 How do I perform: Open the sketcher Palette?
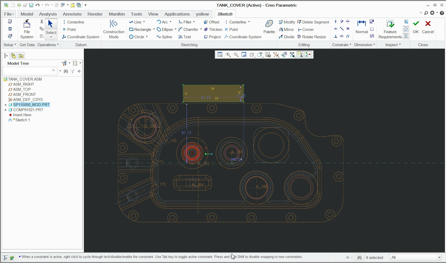[x=269, y=27]
